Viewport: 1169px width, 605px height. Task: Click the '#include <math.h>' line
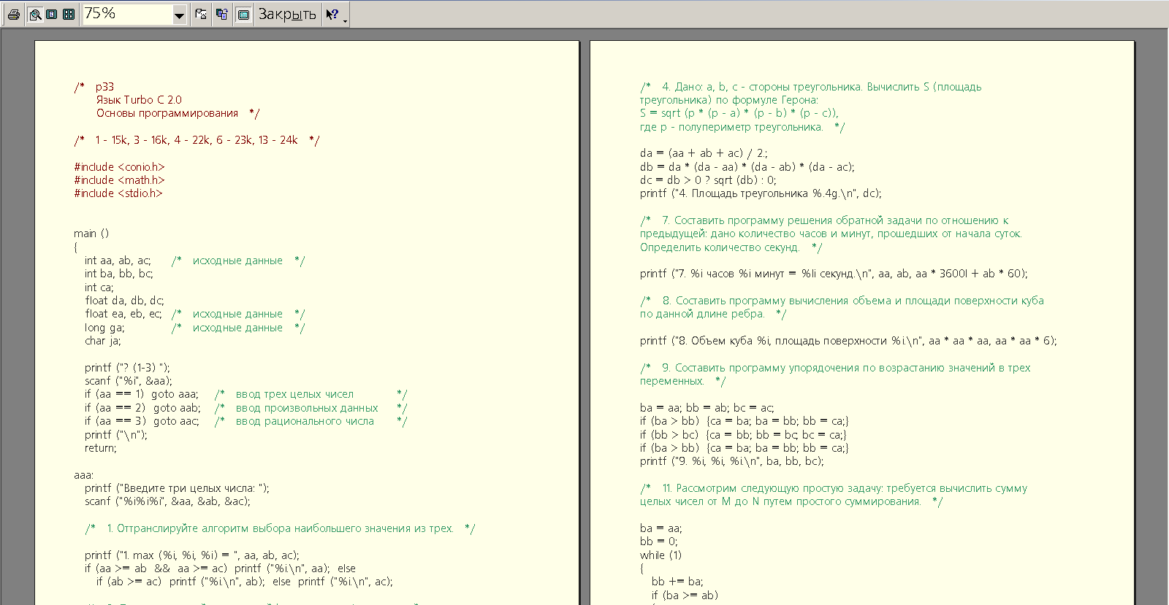[x=119, y=180]
